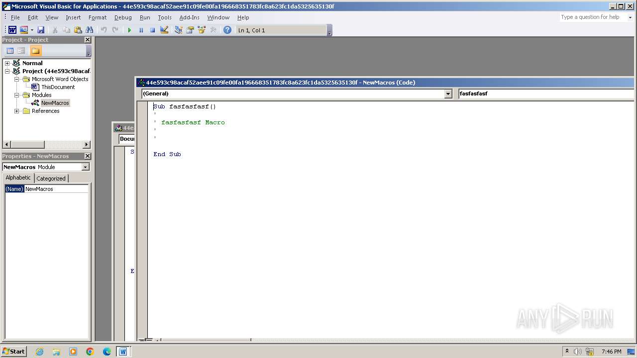Open the Help menu
Image resolution: width=637 pixels, height=358 pixels.
[x=243, y=17]
